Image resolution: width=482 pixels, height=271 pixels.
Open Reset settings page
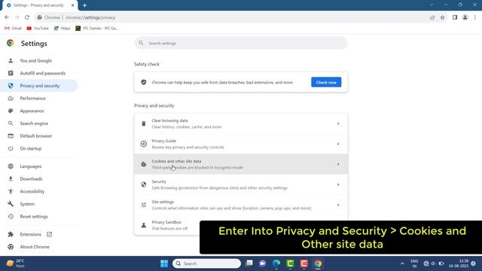[x=34, y=217]
